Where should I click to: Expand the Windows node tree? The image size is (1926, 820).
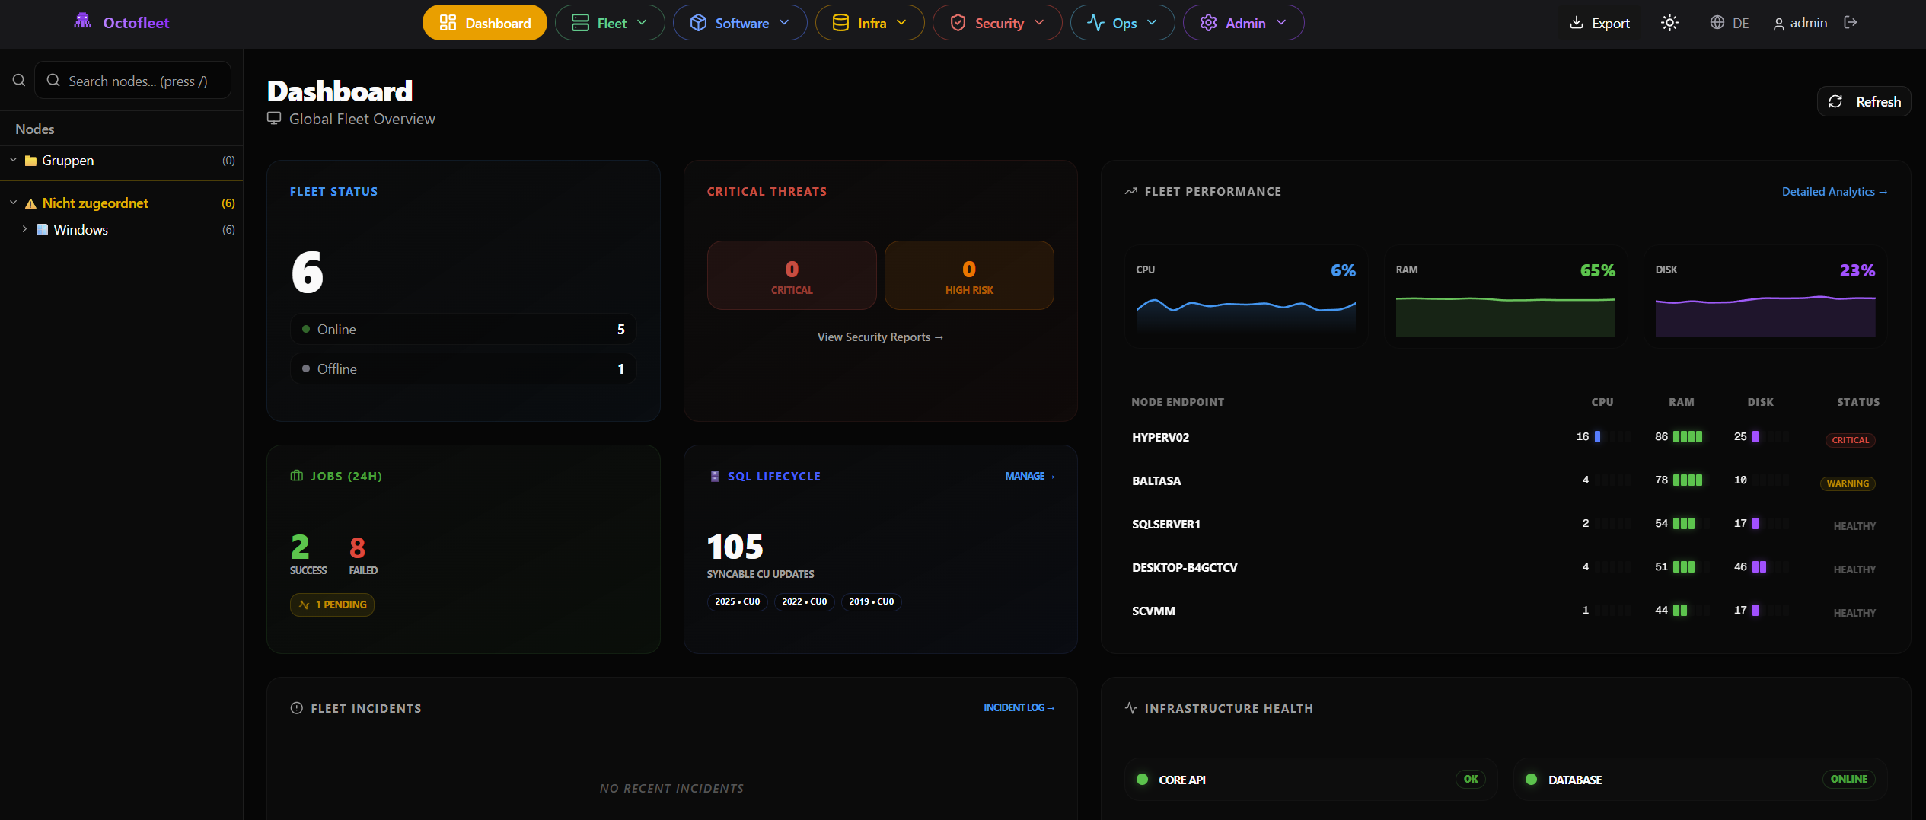24,229
